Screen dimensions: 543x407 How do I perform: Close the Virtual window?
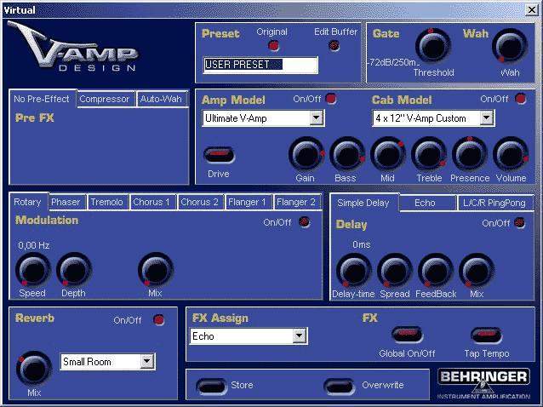[532, 9]
